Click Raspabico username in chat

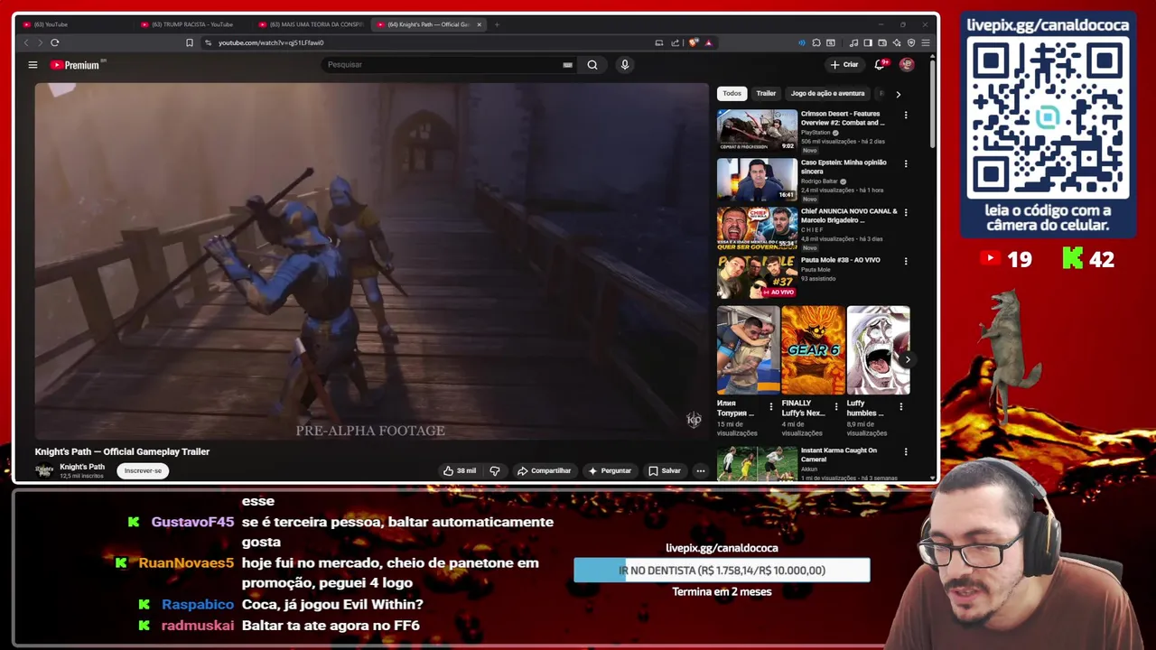click(198, 604)
